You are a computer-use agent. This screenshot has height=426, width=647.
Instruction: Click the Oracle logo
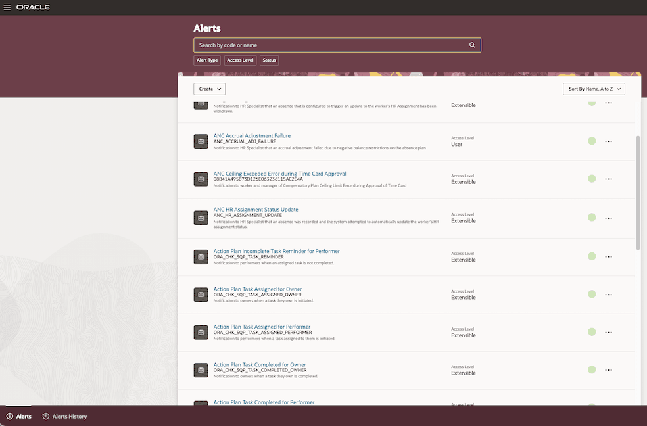tap(33, 7)
